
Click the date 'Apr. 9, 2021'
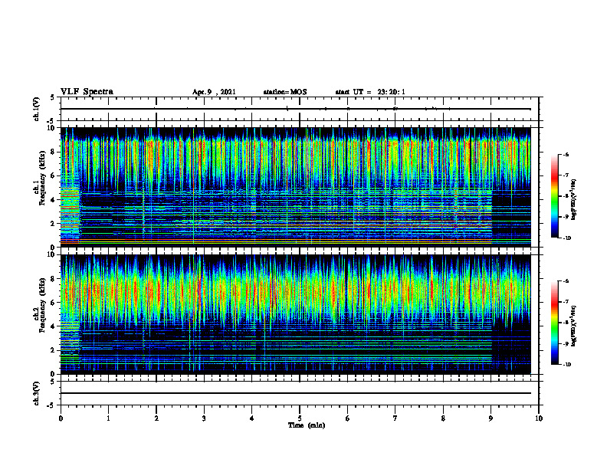[214, 92]
